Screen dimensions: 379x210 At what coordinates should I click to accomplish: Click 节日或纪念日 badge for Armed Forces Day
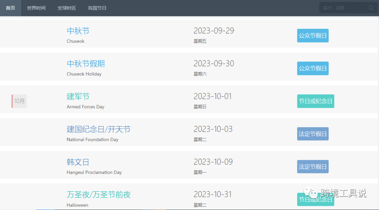coord(316,101)
